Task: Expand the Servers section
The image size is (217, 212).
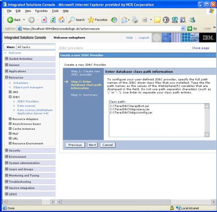Action: pyautogui.click(x=7, y=65)
